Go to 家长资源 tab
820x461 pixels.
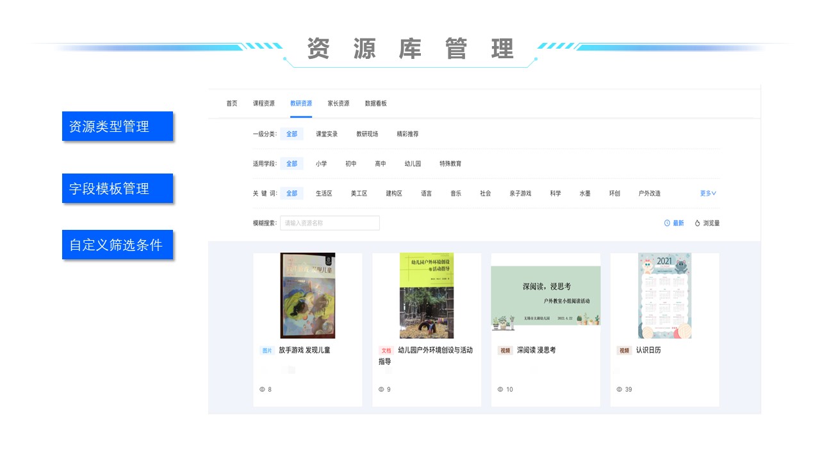[x=338, y=103]
